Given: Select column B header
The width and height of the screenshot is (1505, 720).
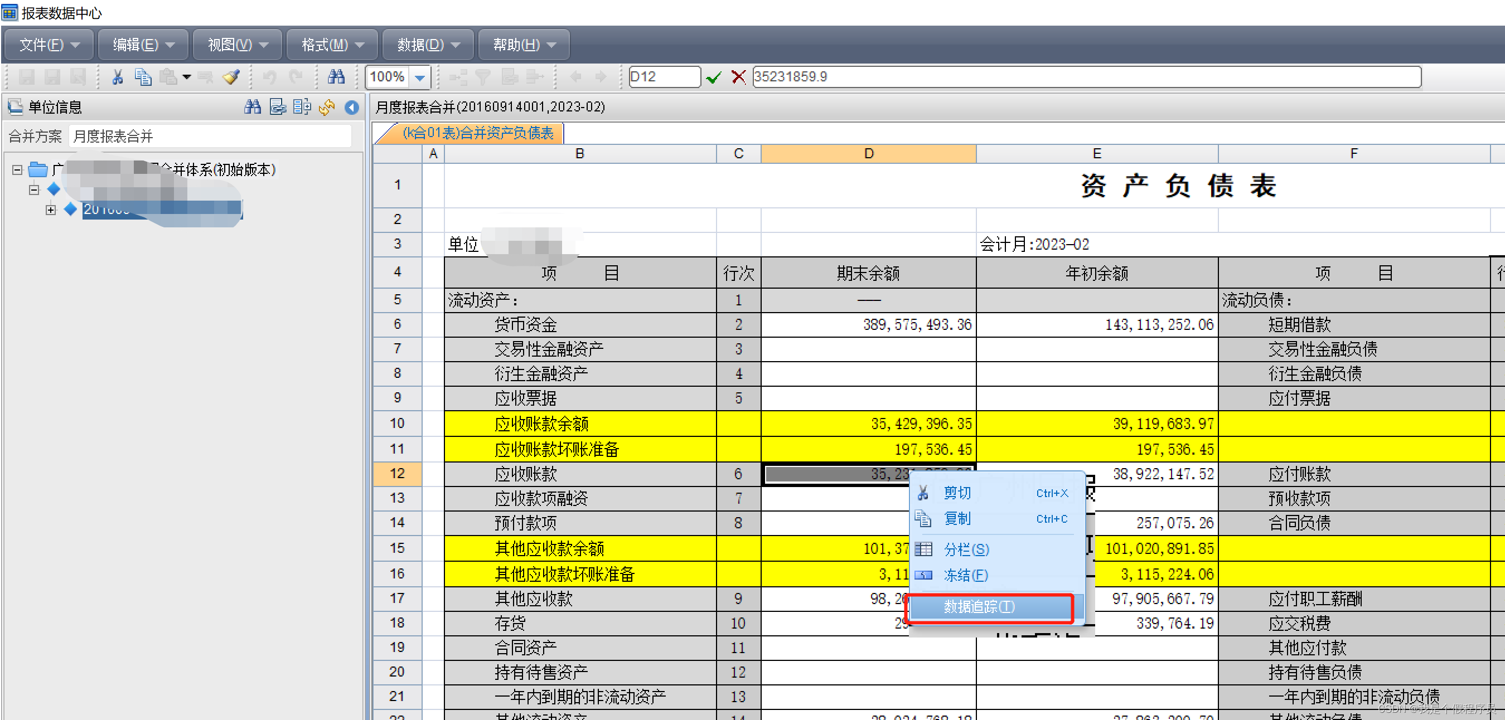Looking at the screenshot, I should pos(580,154).
